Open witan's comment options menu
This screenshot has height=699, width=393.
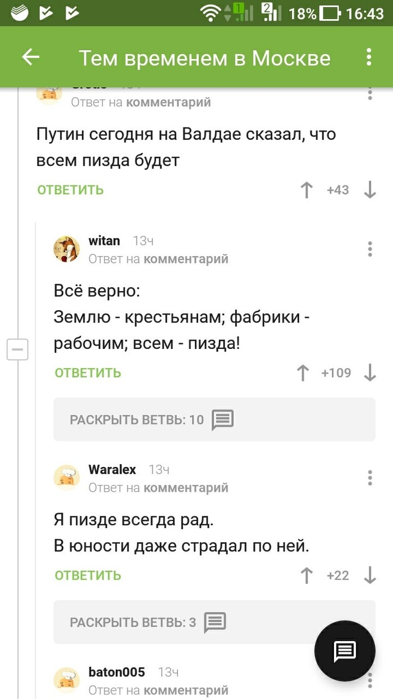[370, 249]
